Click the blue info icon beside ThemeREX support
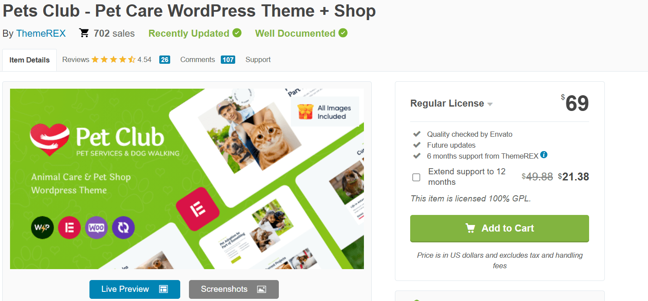This screenshot has height=301, width=648. click(544, 155)
